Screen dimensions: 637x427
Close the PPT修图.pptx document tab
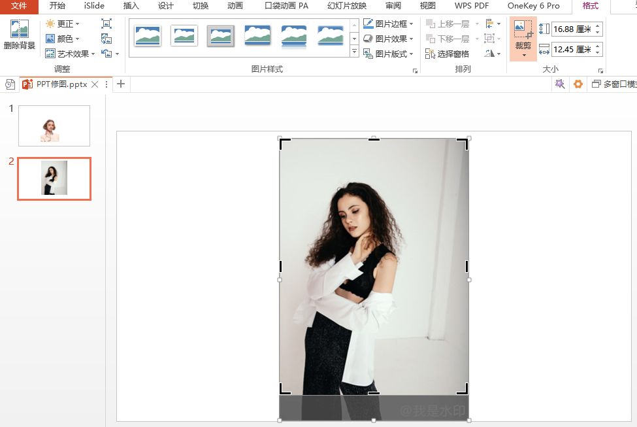point(95,84)
